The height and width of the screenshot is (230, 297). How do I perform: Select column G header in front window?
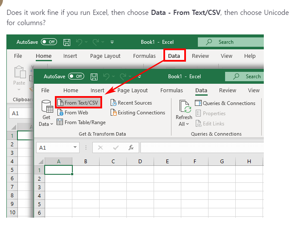pos(222,161)
